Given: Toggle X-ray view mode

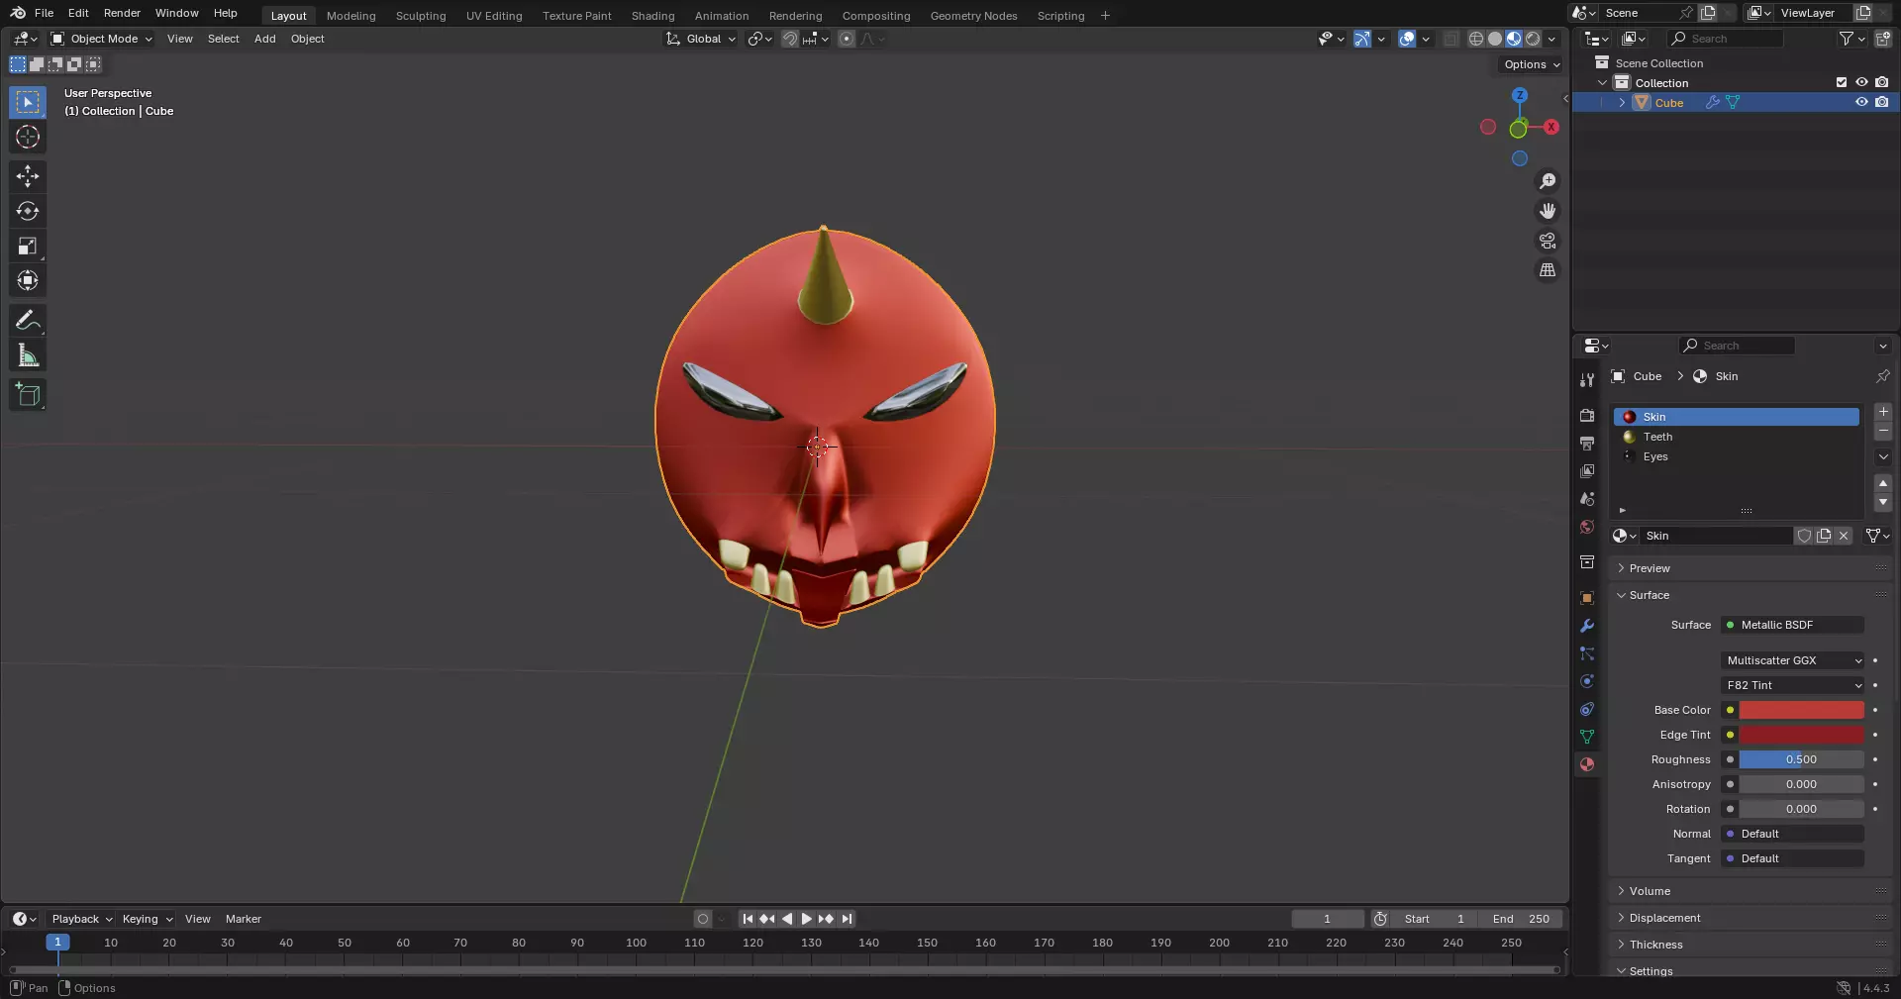Looking at the screenshot, I should point(1451,39).
